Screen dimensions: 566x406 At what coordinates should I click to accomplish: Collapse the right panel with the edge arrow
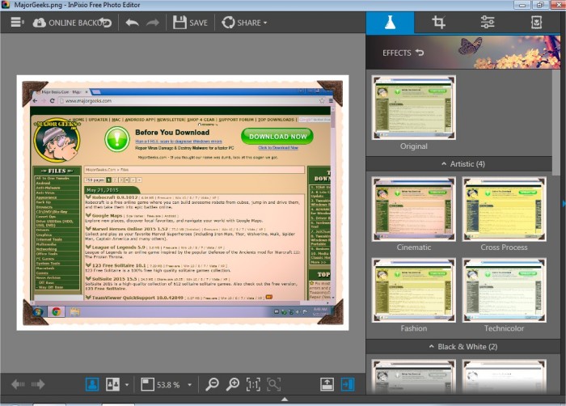(564, 204)
